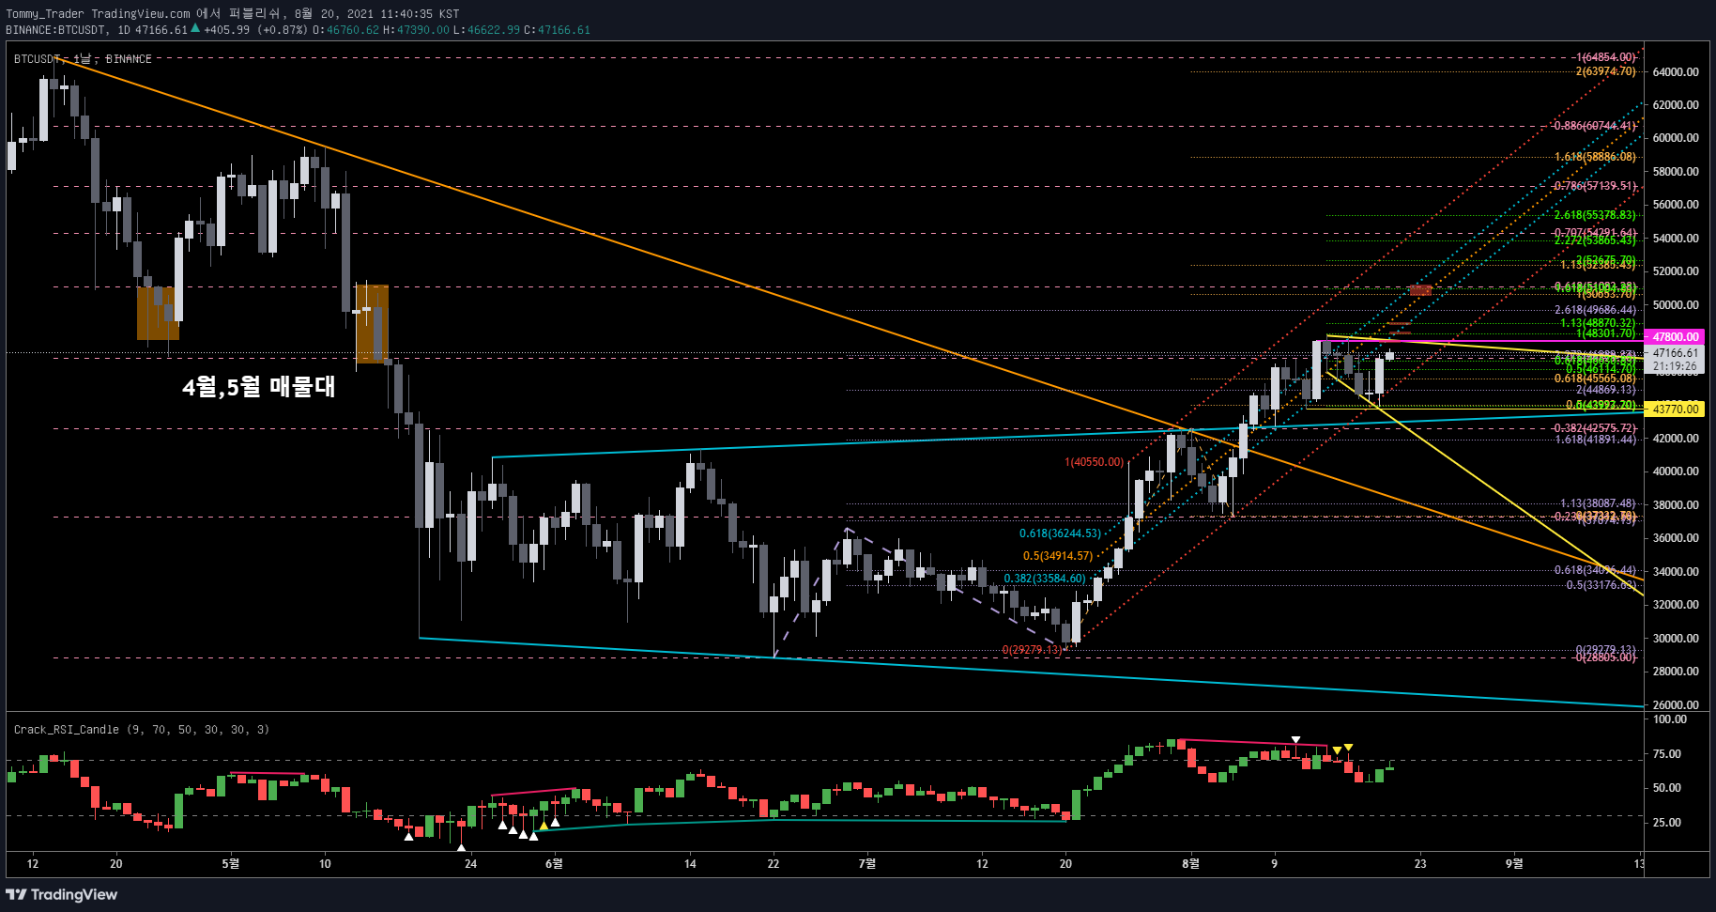Select the blue 0.382(33584.60) channel label
Viewport: 1716px width, 912px height.
point(1044,579)
